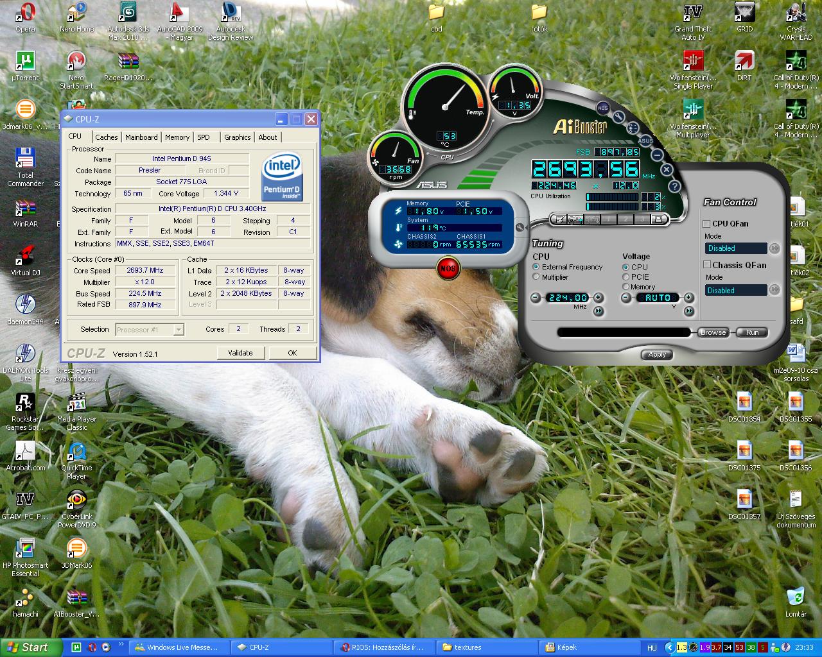Click the Run button in AI Booster
Screen dimensions: 822x657
tap(752, 332)
